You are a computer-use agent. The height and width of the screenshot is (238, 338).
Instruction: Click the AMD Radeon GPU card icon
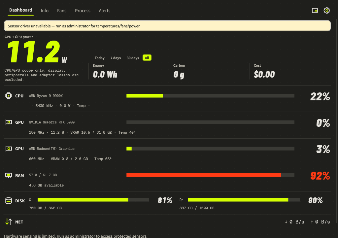[9, 149]
